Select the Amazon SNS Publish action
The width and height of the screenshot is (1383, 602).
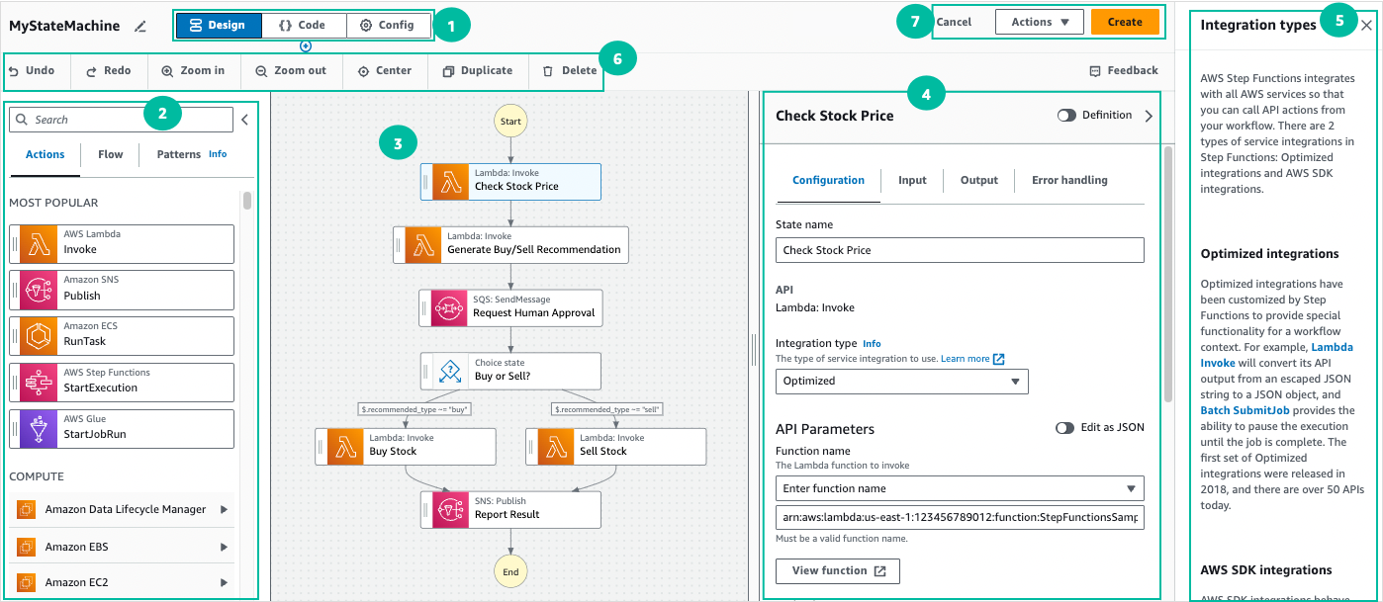[x=121, y=290]
